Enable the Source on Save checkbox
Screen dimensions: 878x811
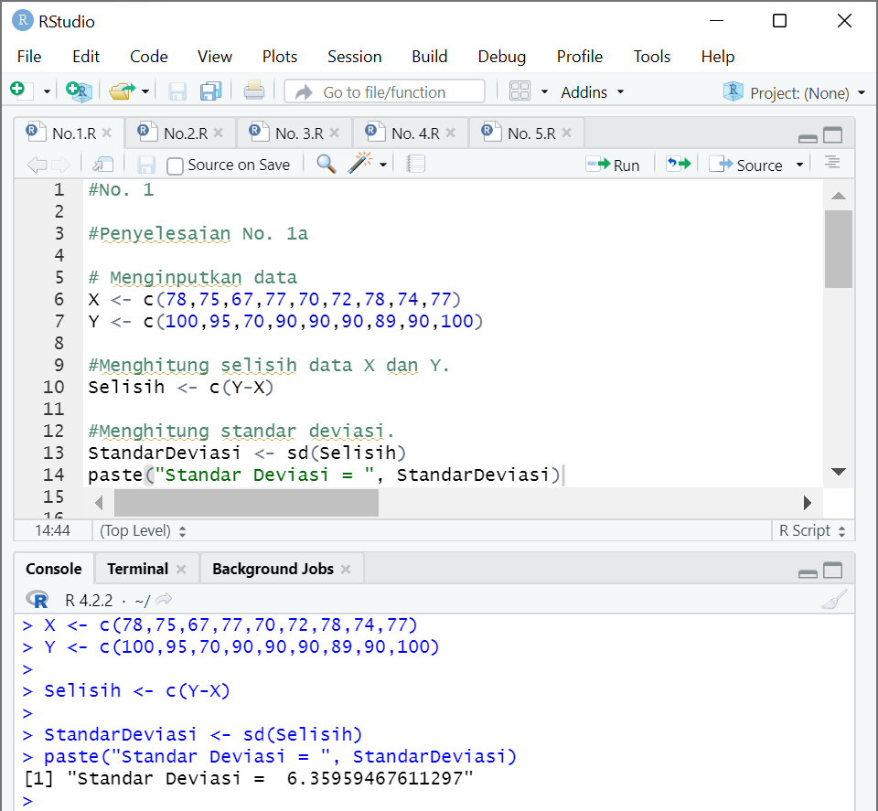(x=173, y=165)
